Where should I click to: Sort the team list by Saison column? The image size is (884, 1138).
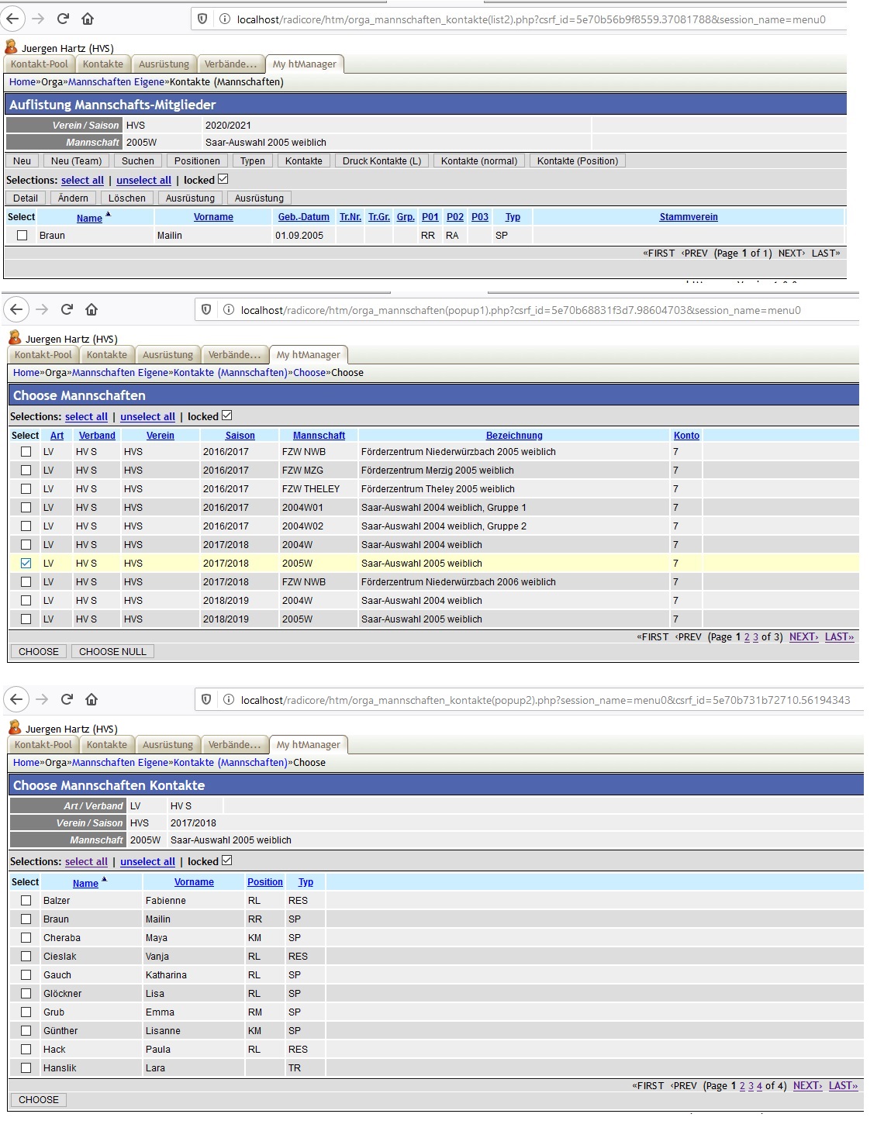[x=240, y=436]
